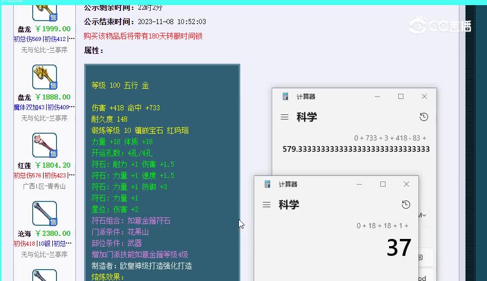
Task: Click the line 制造者: 欧皇神级打造强化打造
Action: pos(141,266)
